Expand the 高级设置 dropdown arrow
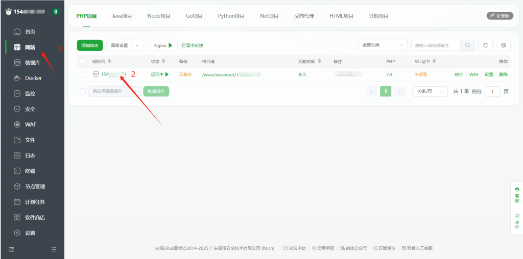The image size is (523, 259). (137, 45)
